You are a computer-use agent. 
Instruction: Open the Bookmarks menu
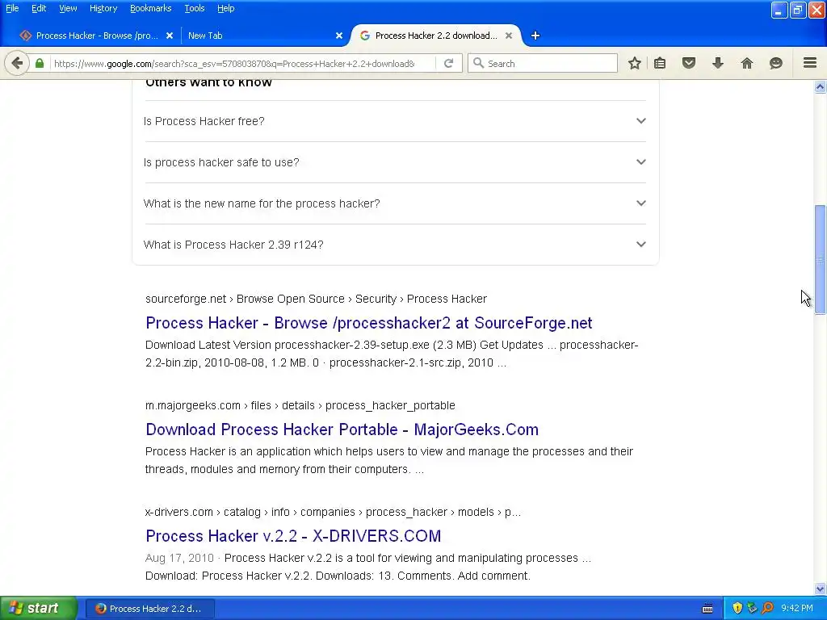pos(150,8)
